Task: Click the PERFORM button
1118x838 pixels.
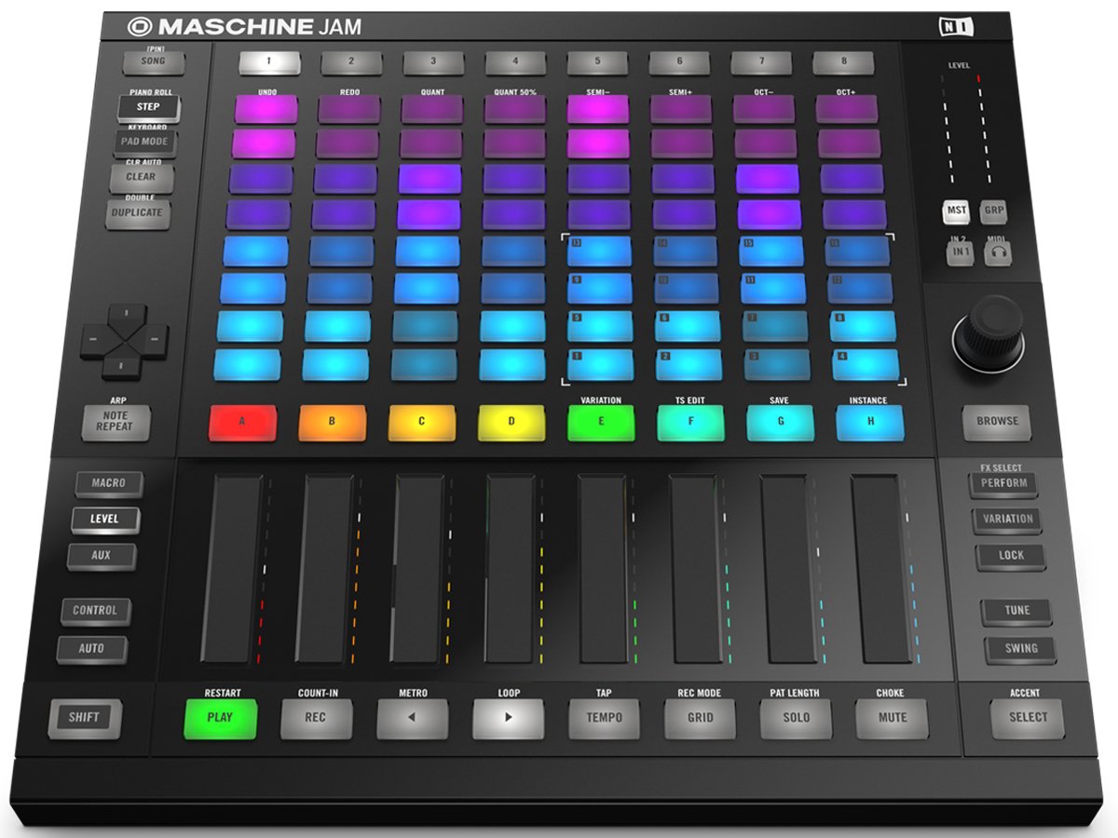Action: (1003, 483)
